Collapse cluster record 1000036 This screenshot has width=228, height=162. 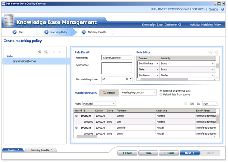tap(77, 127)
